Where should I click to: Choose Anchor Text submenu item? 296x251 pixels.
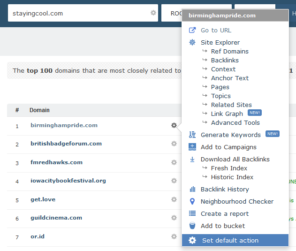(x=230, y=78)
